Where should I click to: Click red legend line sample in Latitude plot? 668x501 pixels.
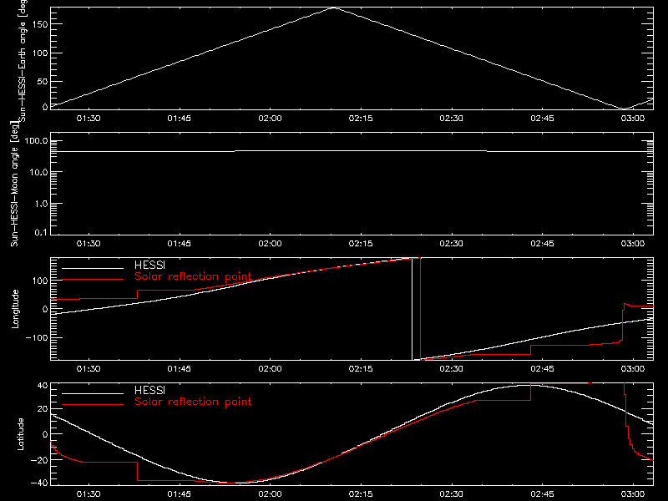coord(93,405)
